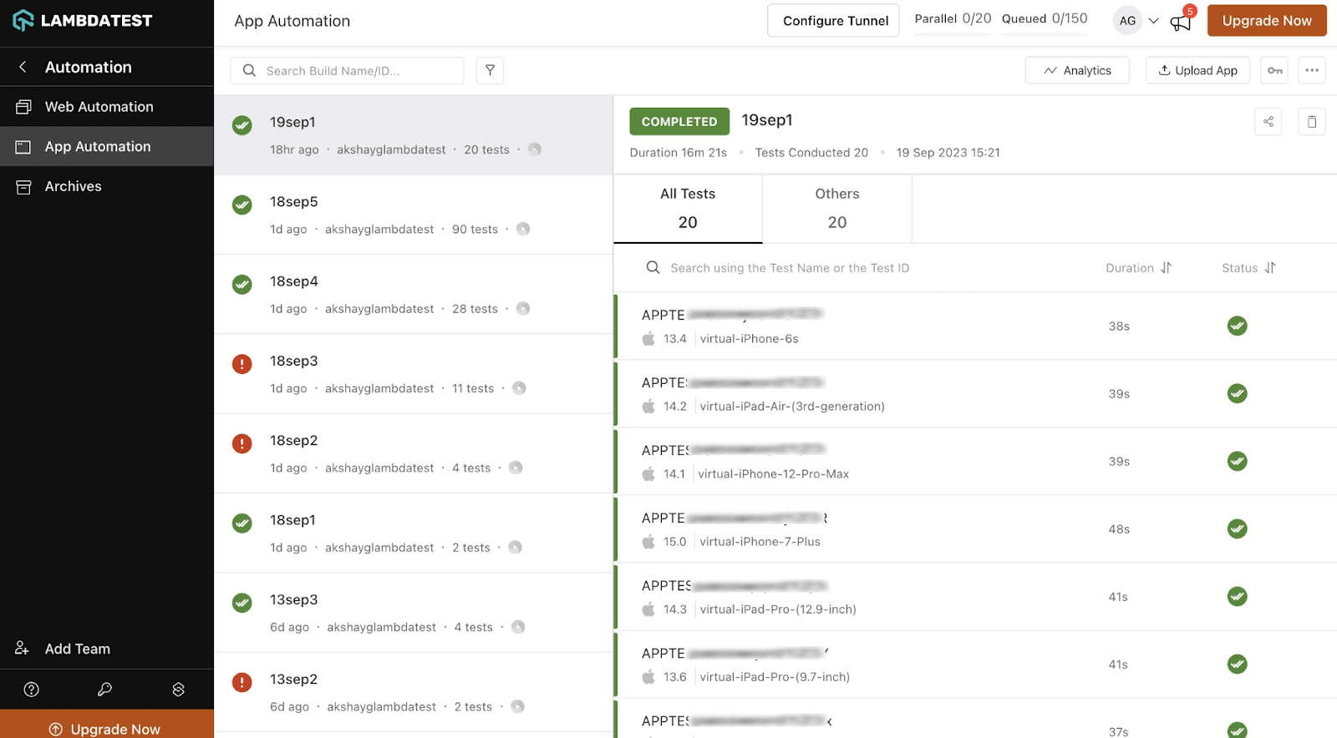Delete build using trash icon
Image resolution: width=1337 pixels, height=738 pixels.
1311,122
